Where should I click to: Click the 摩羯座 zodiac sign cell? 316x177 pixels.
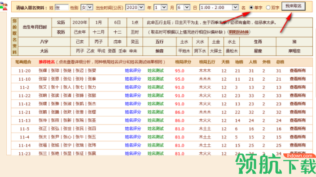tap(294, 51)
